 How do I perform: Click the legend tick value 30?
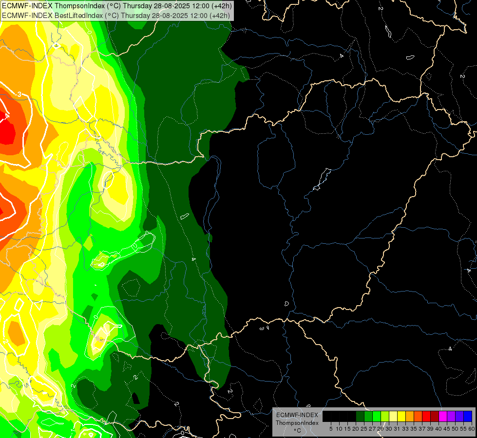click(x=389, y=429)
